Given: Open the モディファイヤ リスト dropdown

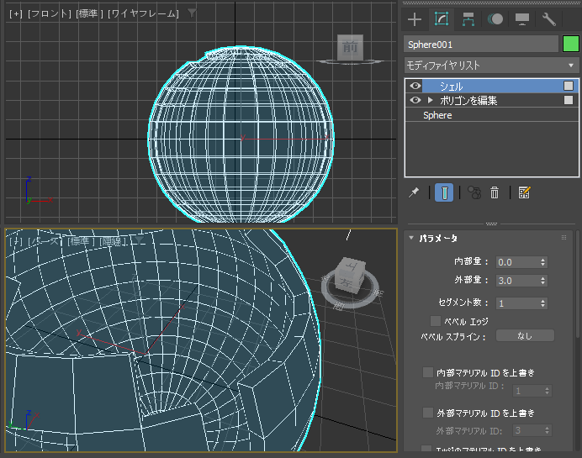Looking at the screenshot, I should pos(491,66).
